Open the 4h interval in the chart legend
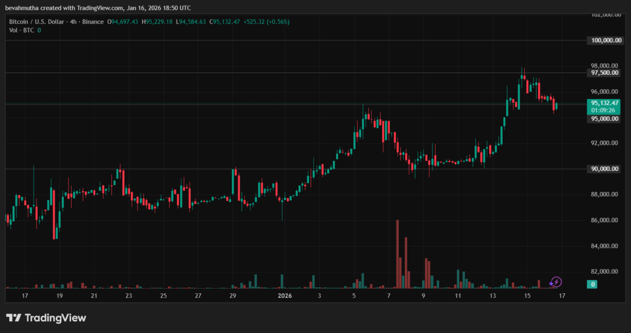The width and height of the screenshot is (631, 333). (x=74, y=21)
